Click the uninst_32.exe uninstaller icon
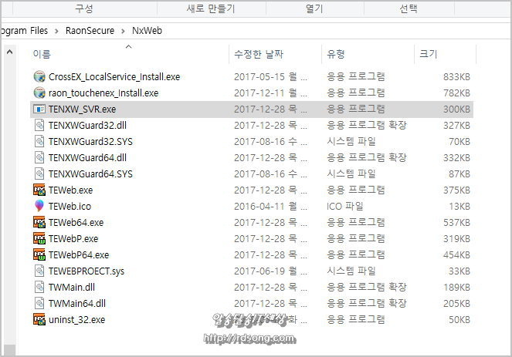The width and height of the screenshot is (512, 357). pos(40,319)
